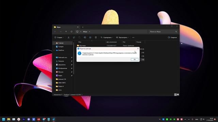This screenshot has height=122, width=218.
Task: Open Yandex Browser from the taskbar
Action: click(x=19, y=119)
